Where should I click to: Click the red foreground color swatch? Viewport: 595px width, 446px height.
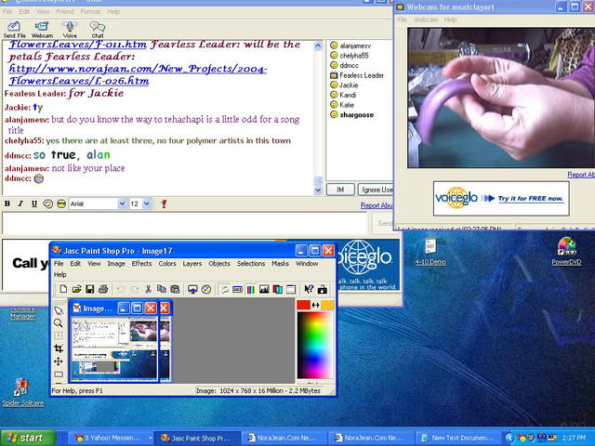[x=303, y=305]
